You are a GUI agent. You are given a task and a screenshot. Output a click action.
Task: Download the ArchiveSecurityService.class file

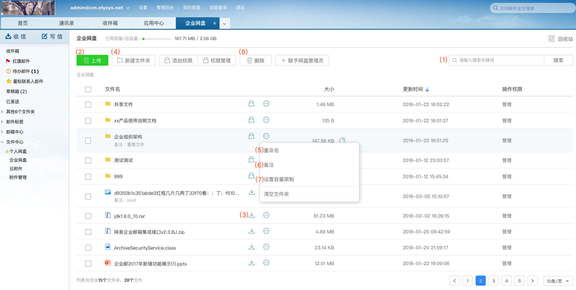coord(252,247)
